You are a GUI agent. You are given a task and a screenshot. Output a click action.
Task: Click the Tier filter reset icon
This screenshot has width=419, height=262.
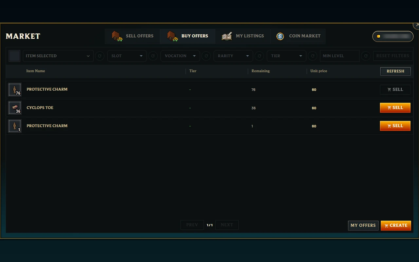pyautogui.click(x=313, y=56)
